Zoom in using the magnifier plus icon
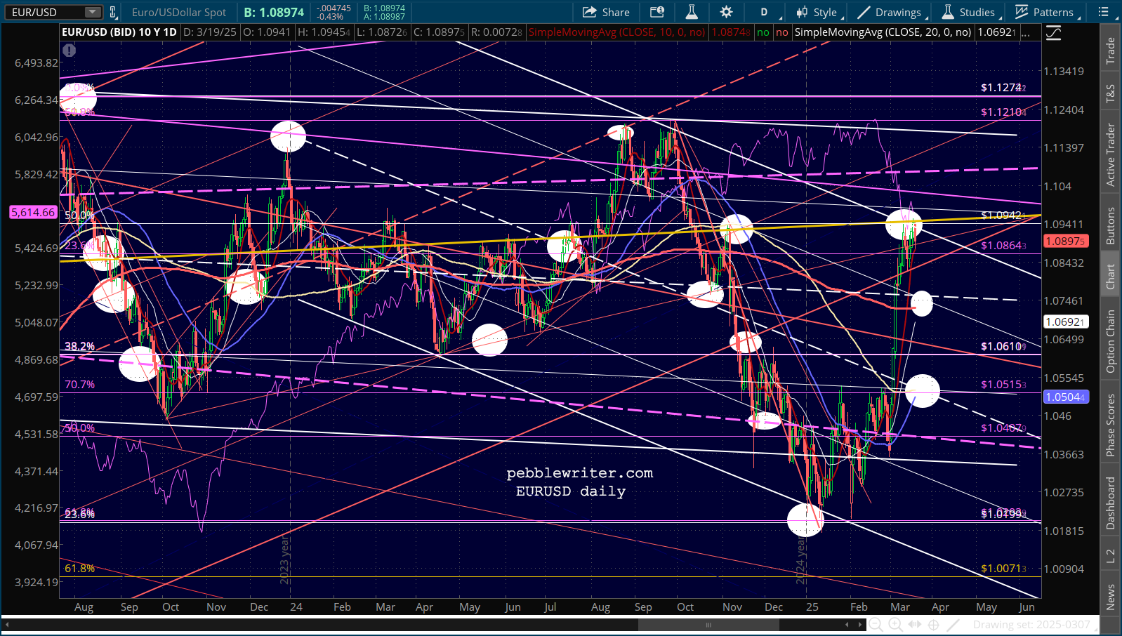Screen dimensions: 1122x636 click(x=895, y=625)
